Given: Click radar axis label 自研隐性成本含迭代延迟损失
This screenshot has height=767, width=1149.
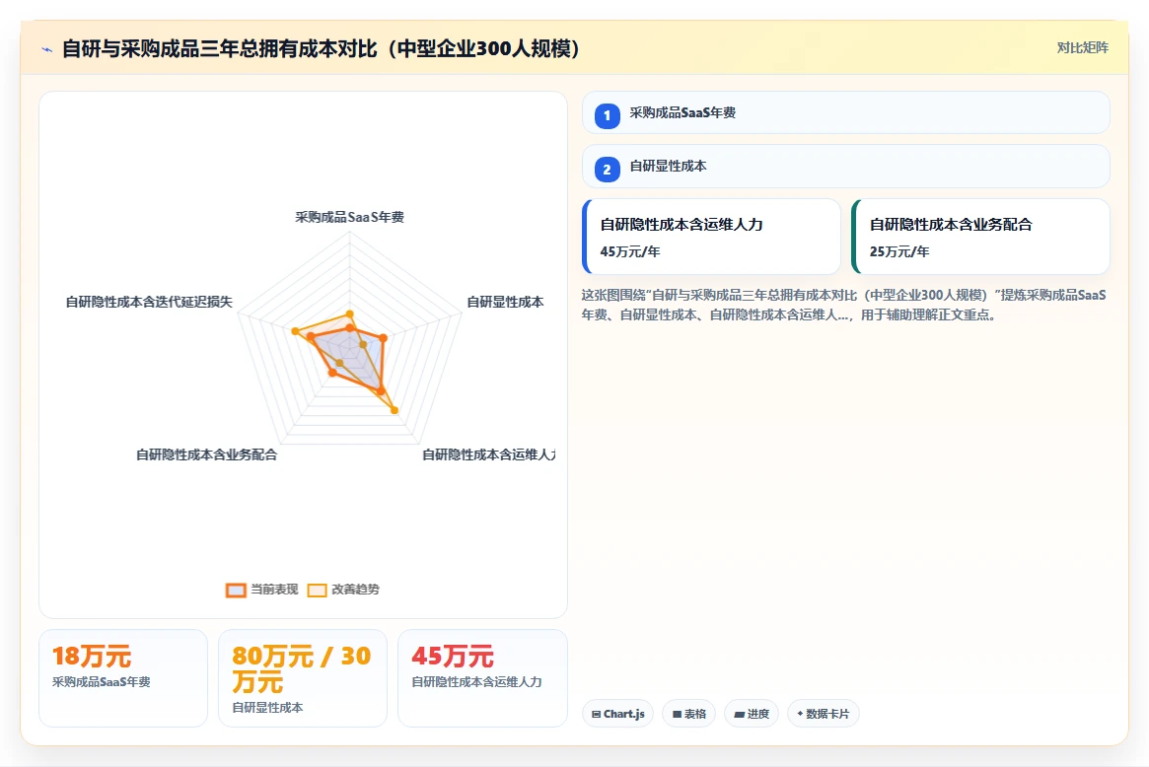Looking at the screenshot, I should pos(149,302).
